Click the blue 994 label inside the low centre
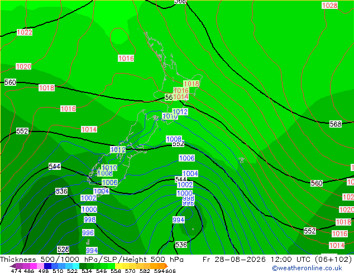The width and height of the screenshot is (354, 273). [x=179, y=220]
